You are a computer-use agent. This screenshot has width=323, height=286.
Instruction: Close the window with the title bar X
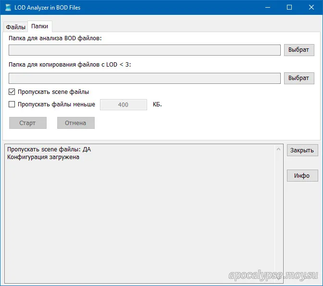(x=311, y=8)
